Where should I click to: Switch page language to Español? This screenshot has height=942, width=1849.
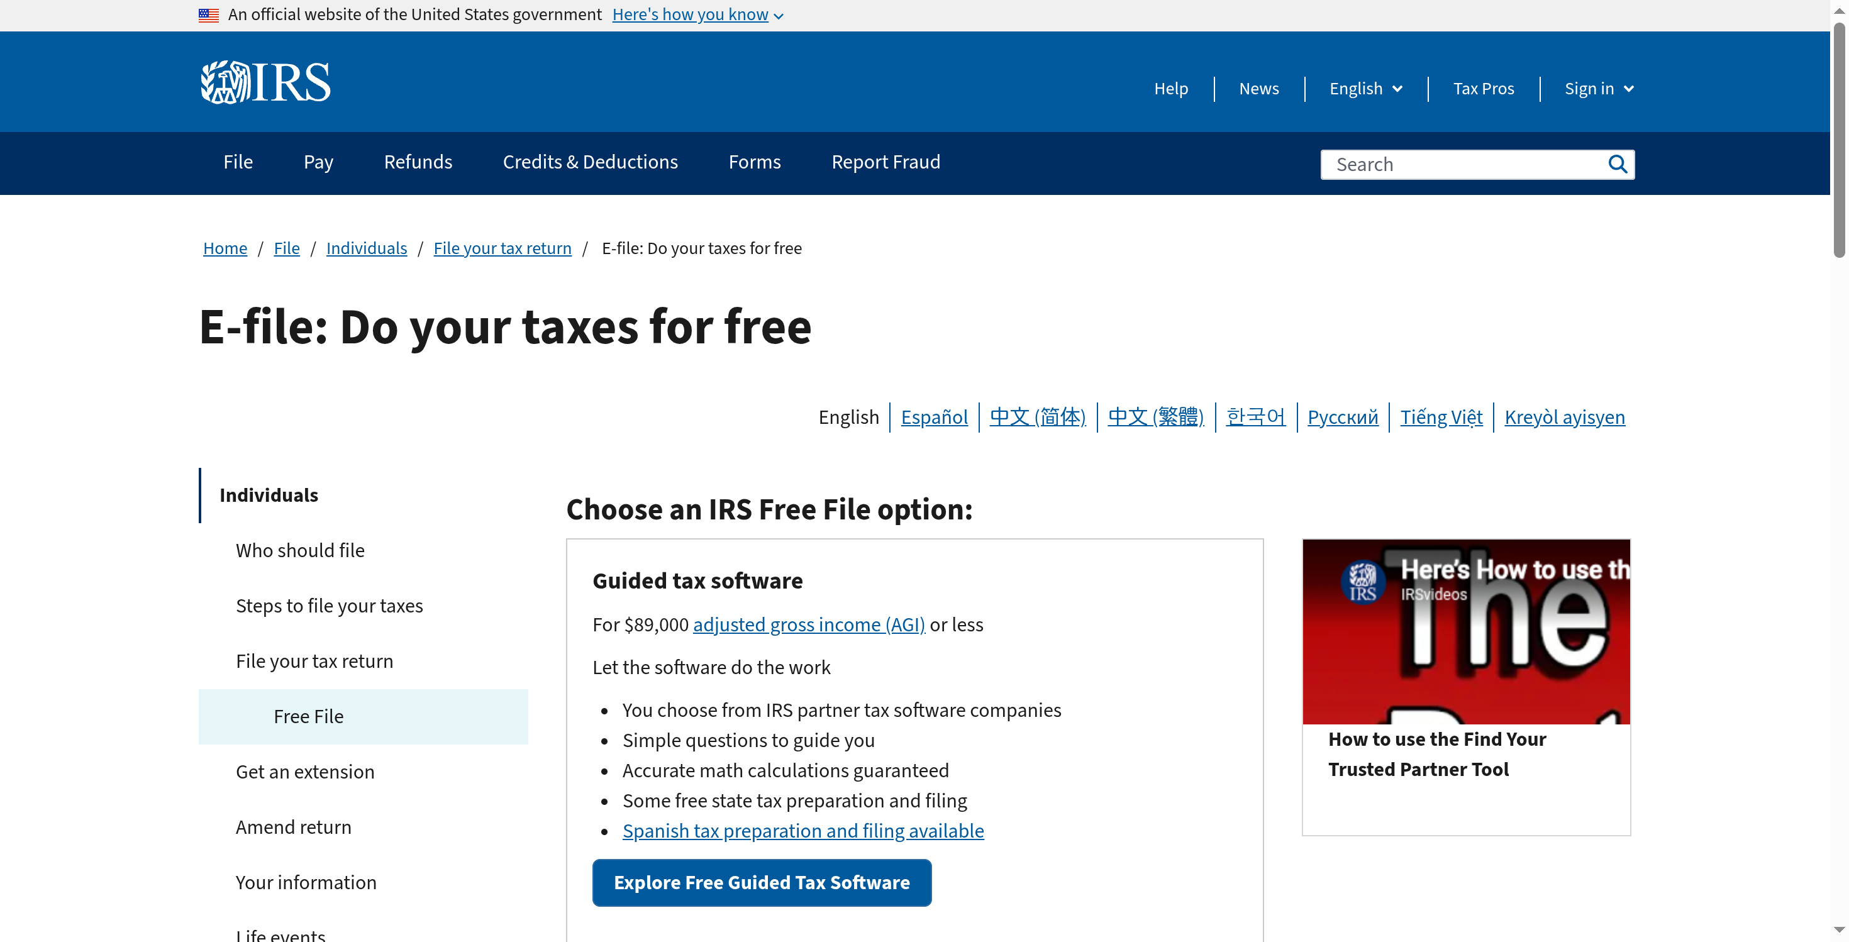click(934, 417)
